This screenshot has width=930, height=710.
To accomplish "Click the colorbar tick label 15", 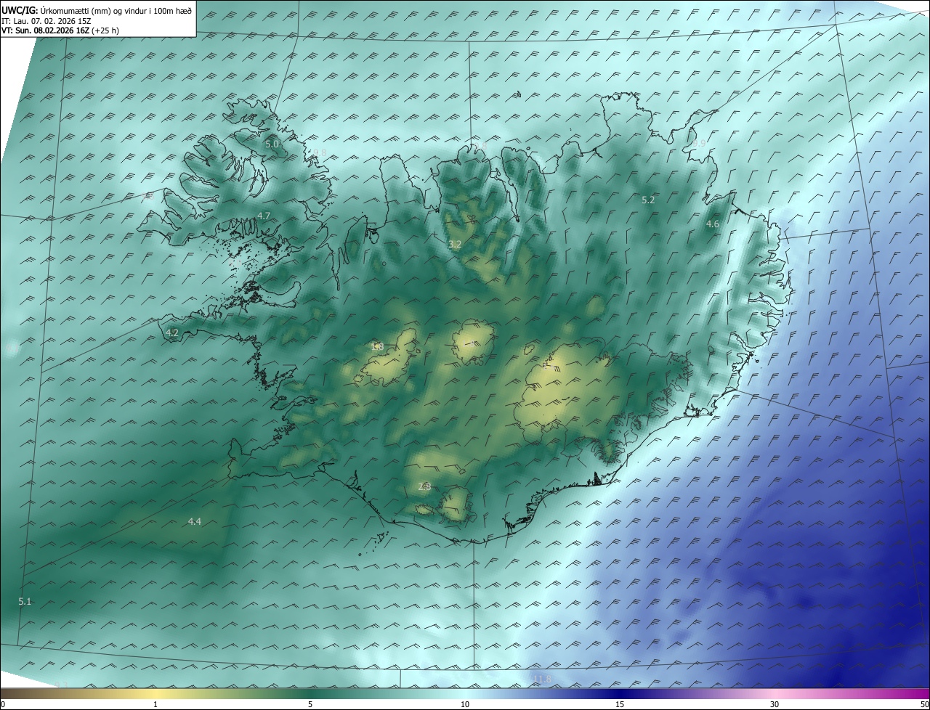I will click(x=620, y=704).
